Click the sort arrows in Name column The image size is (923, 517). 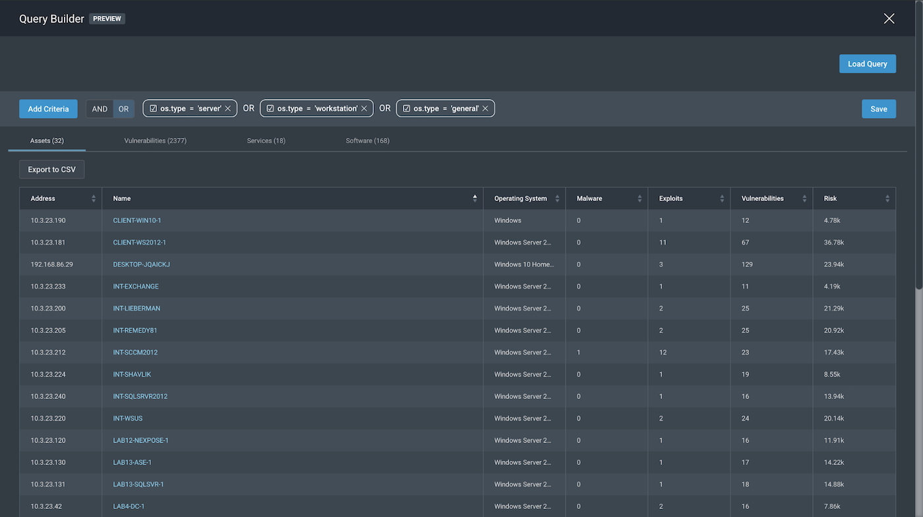[x=475, y=198]
